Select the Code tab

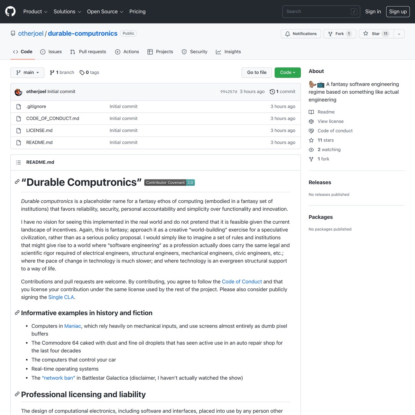pos(22,52)
